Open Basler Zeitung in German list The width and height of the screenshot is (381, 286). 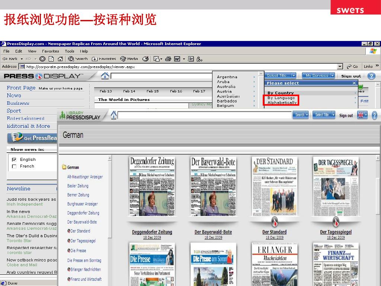tap(78, 186)
